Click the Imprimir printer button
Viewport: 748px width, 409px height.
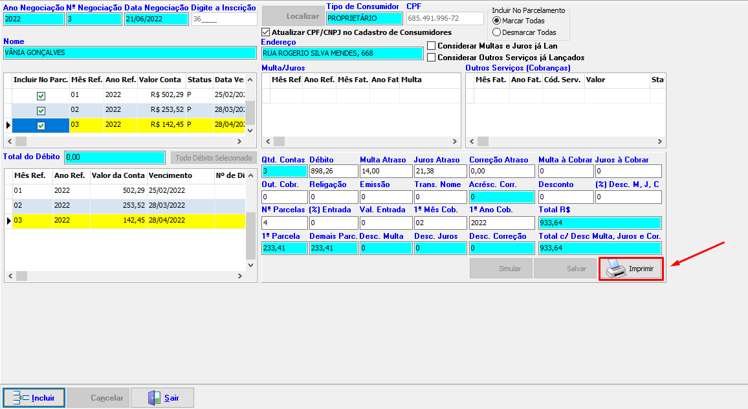coord(631,269)
